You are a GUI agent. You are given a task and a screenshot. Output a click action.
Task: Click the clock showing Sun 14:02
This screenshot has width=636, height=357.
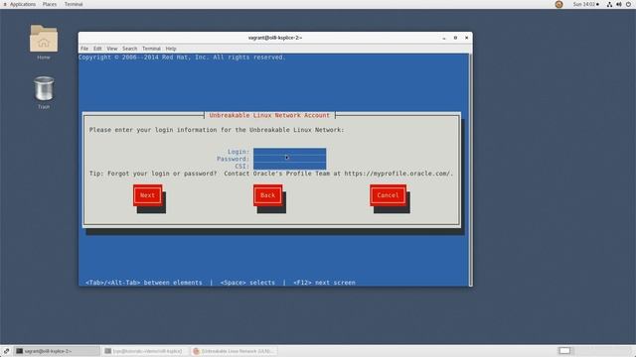point(585,4)
